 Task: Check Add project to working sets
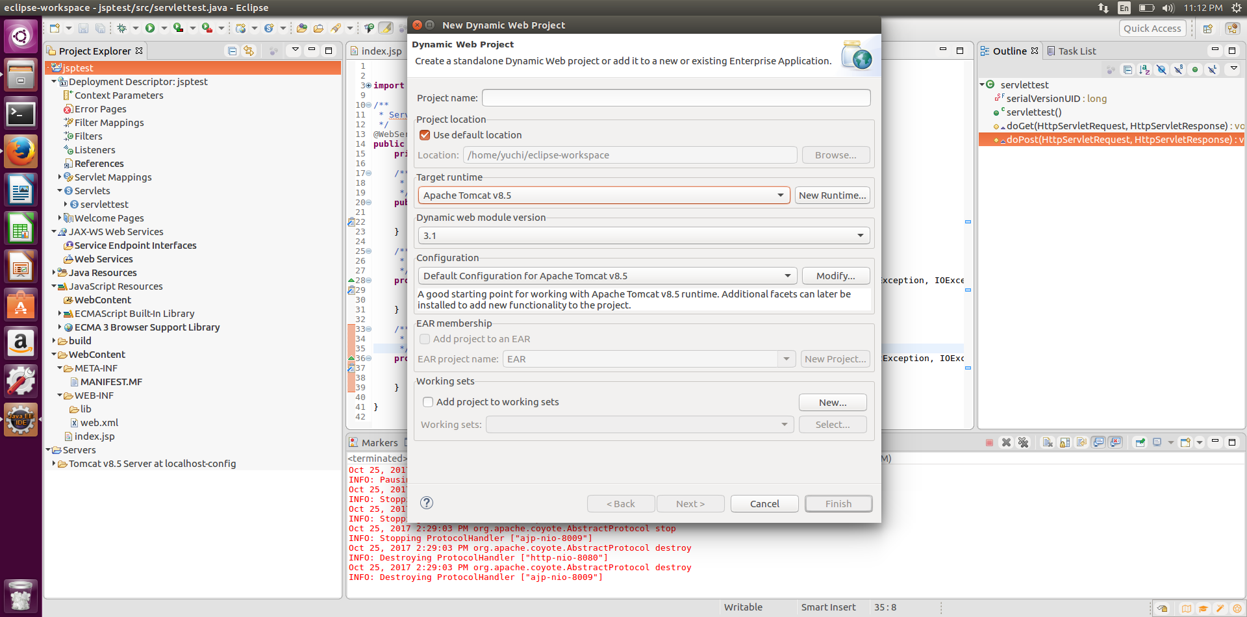click(x=428, y=402)
